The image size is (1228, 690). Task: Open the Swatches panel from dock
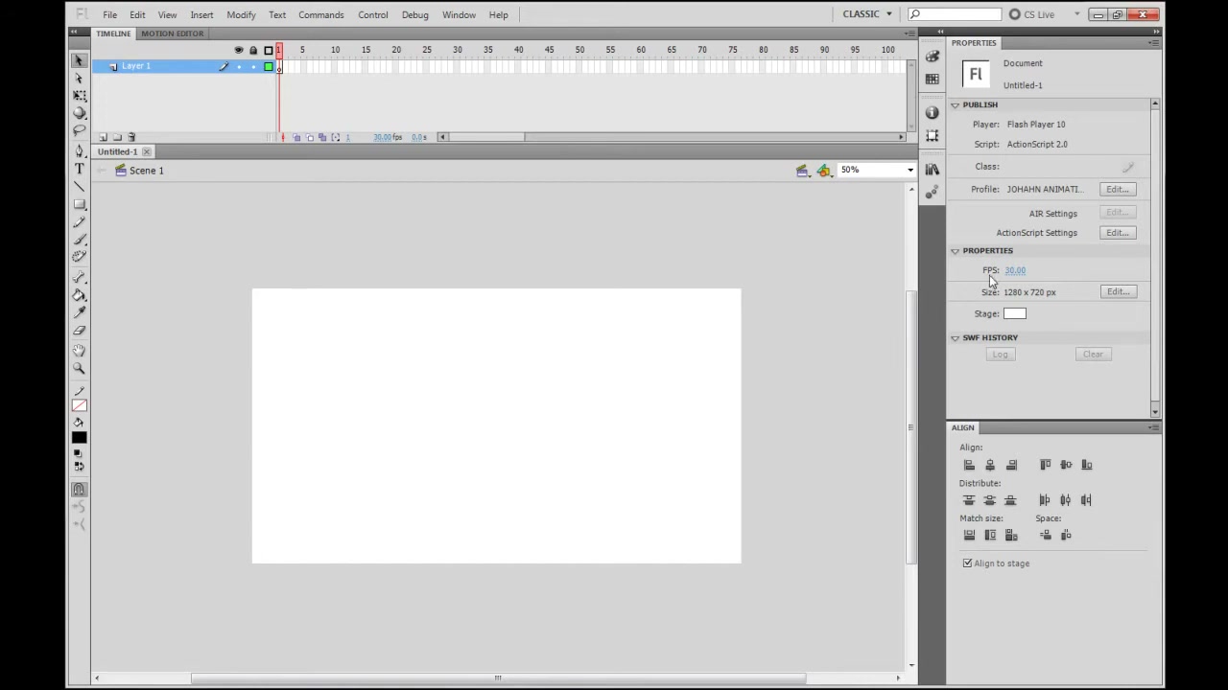933,80
